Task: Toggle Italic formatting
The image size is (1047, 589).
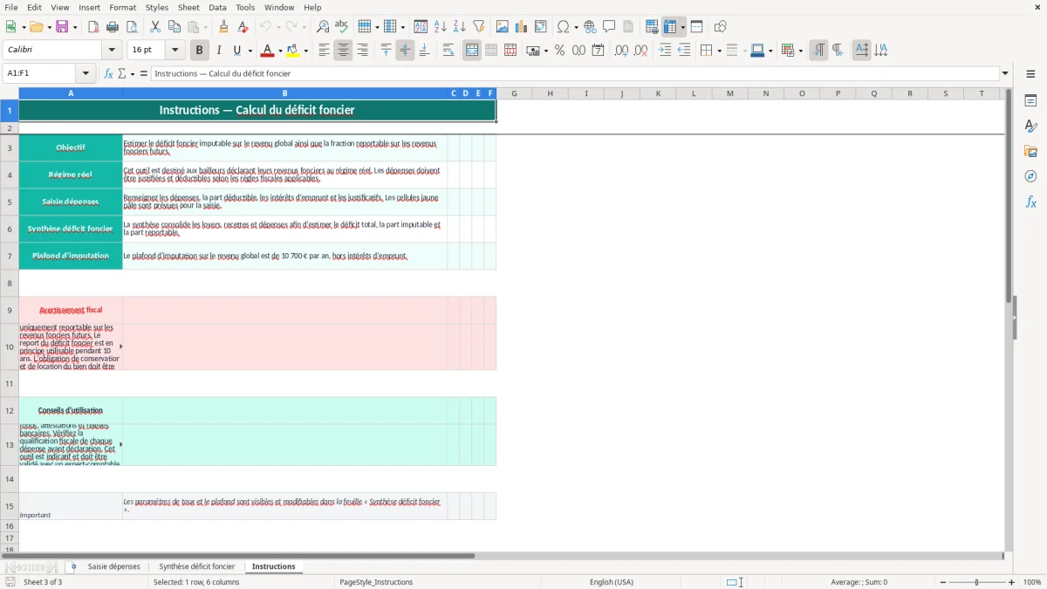Action: (x=218, y=51)
